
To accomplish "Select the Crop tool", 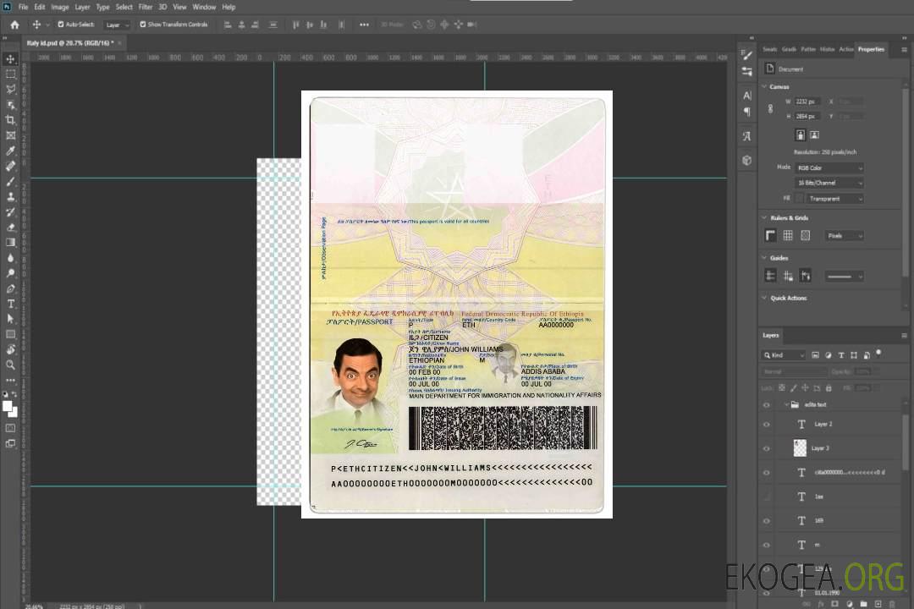I will pos(10,120).
